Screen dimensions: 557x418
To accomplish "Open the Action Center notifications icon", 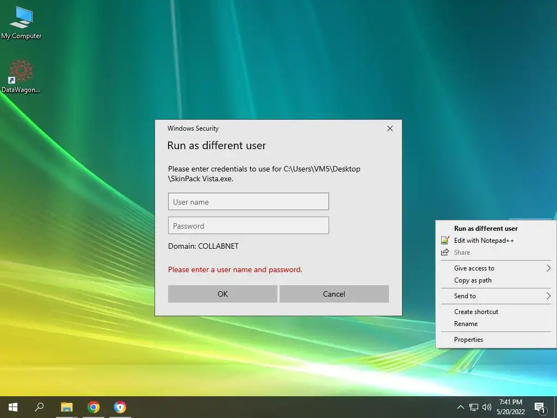I will point(540,408).
